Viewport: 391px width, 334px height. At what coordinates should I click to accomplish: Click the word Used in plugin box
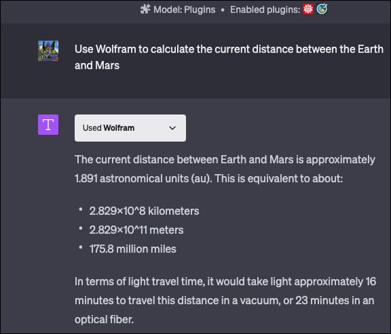tap(92, 128)
